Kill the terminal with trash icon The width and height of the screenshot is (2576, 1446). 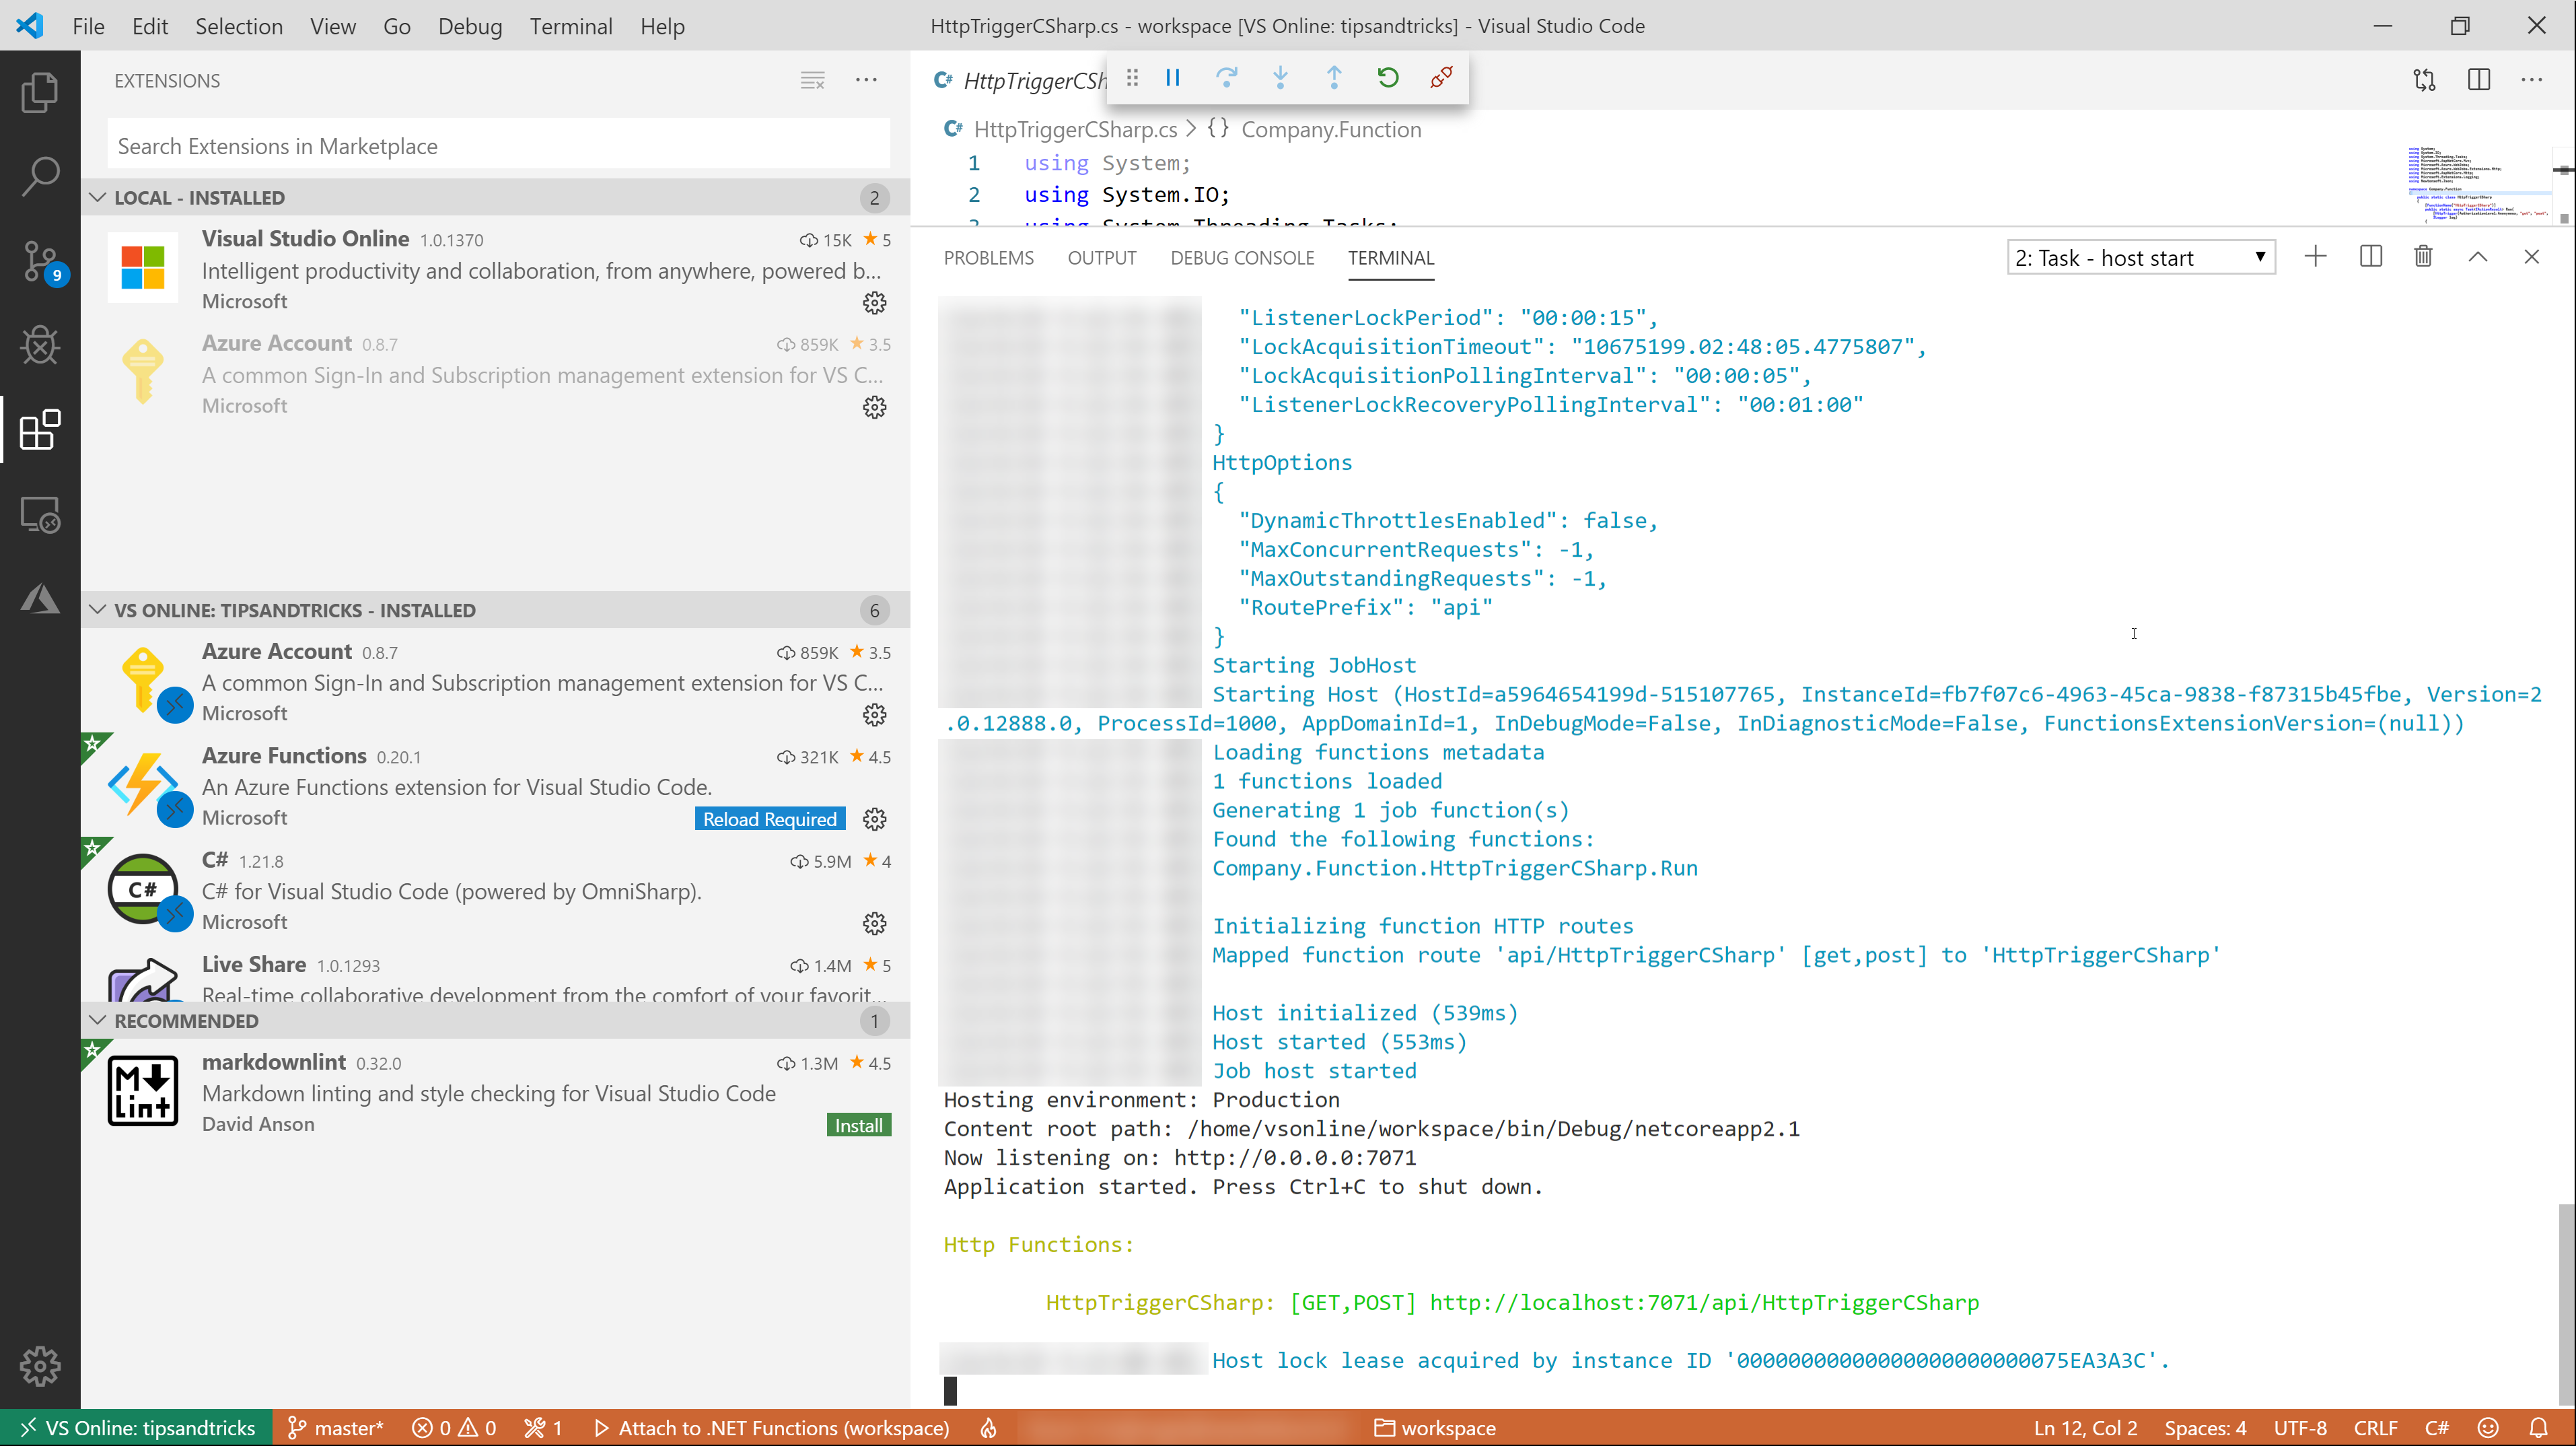point(2424,257)
